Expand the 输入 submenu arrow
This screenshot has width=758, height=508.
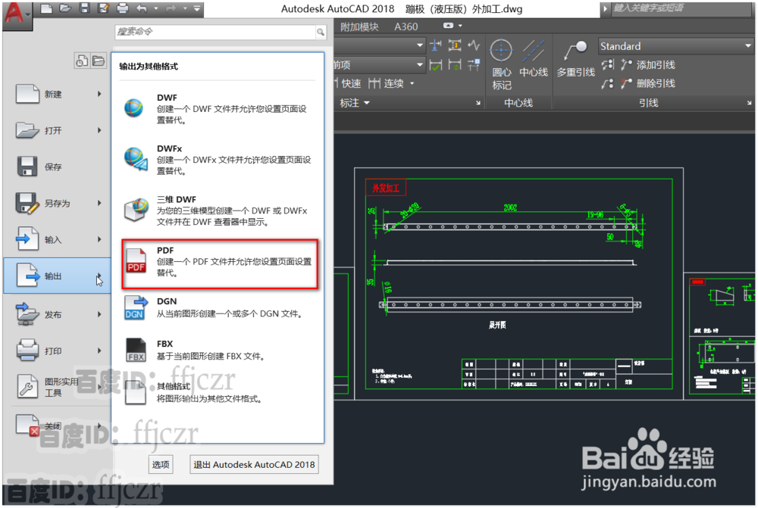pyautogui.click(x=99, y=239)
